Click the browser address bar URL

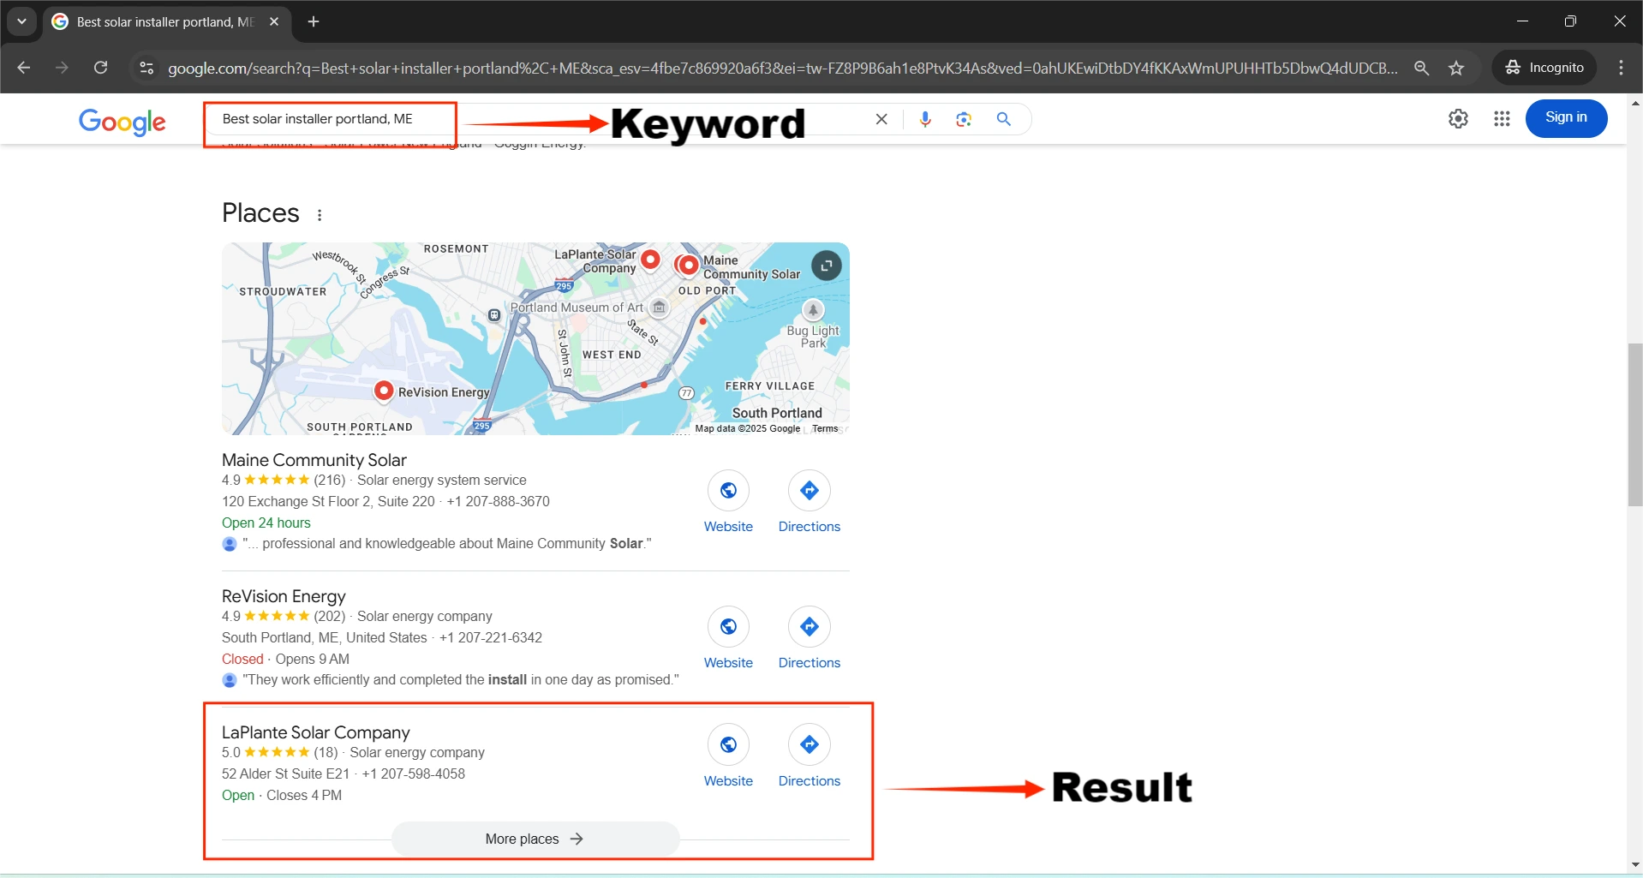point(782,68)
